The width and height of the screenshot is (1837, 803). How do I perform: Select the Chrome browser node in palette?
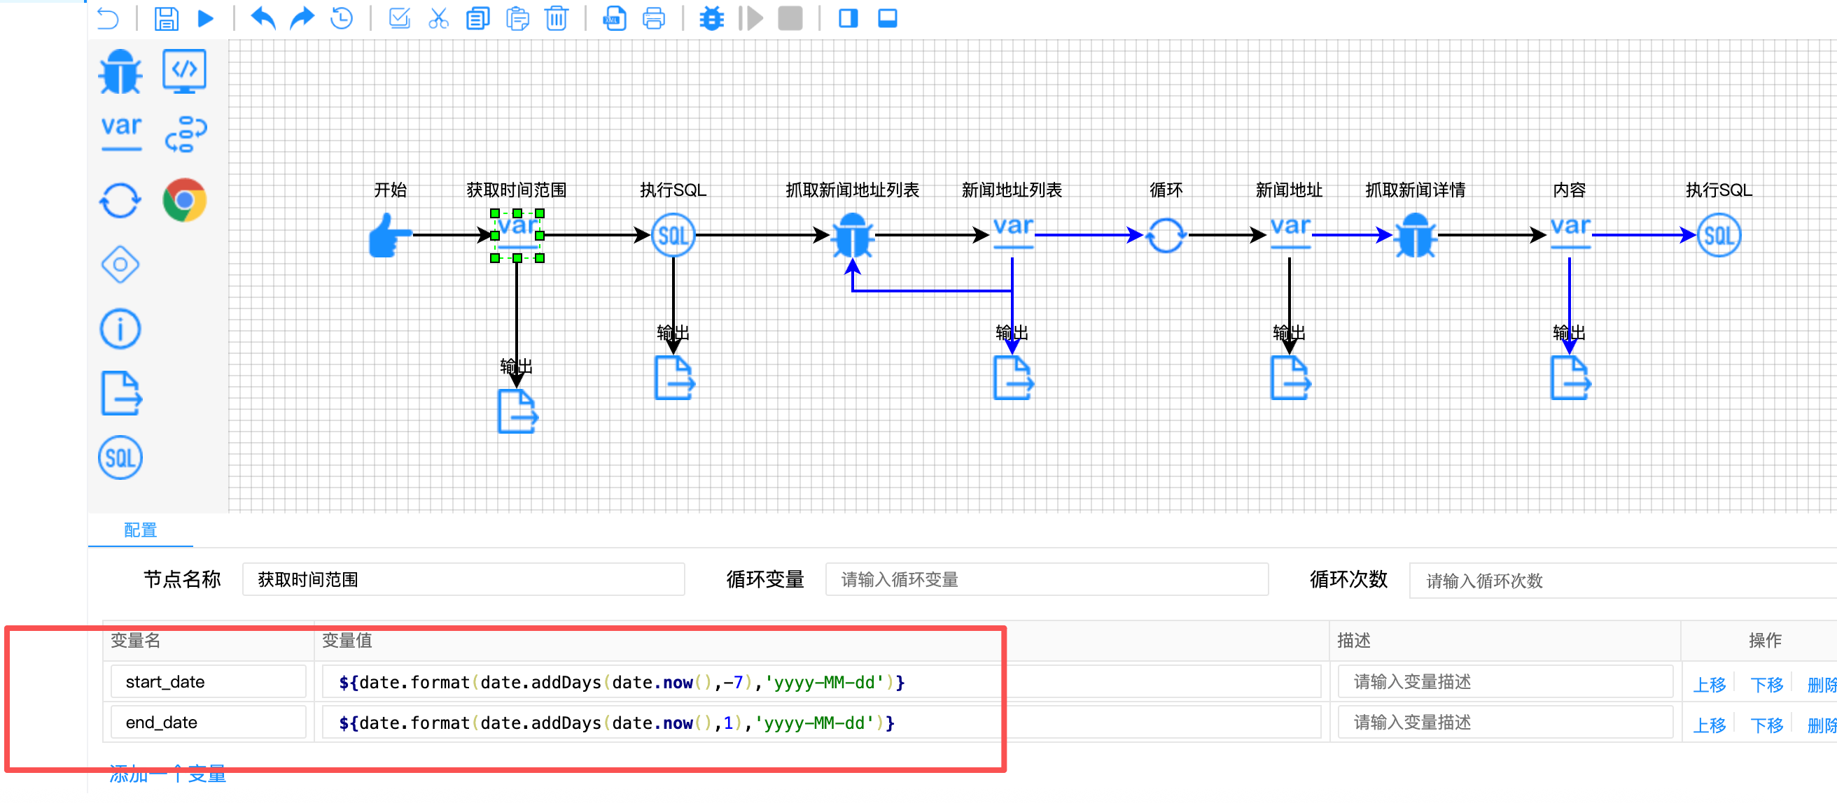184,200
